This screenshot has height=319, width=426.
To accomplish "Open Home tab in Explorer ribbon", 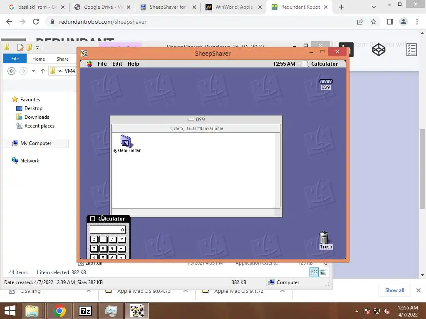I will 39,59.
